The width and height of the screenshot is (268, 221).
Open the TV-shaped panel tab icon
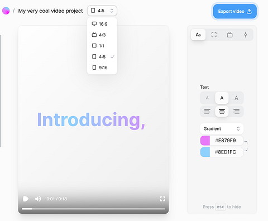click(229, 35)
